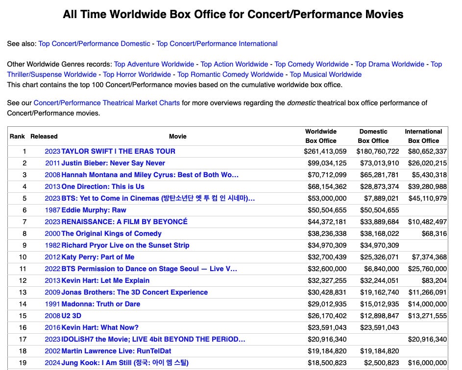The width and height of the screenshot is (462, 370).
Task: Select worldwide value $53,000,000
Action: click(x=327, y=198)
